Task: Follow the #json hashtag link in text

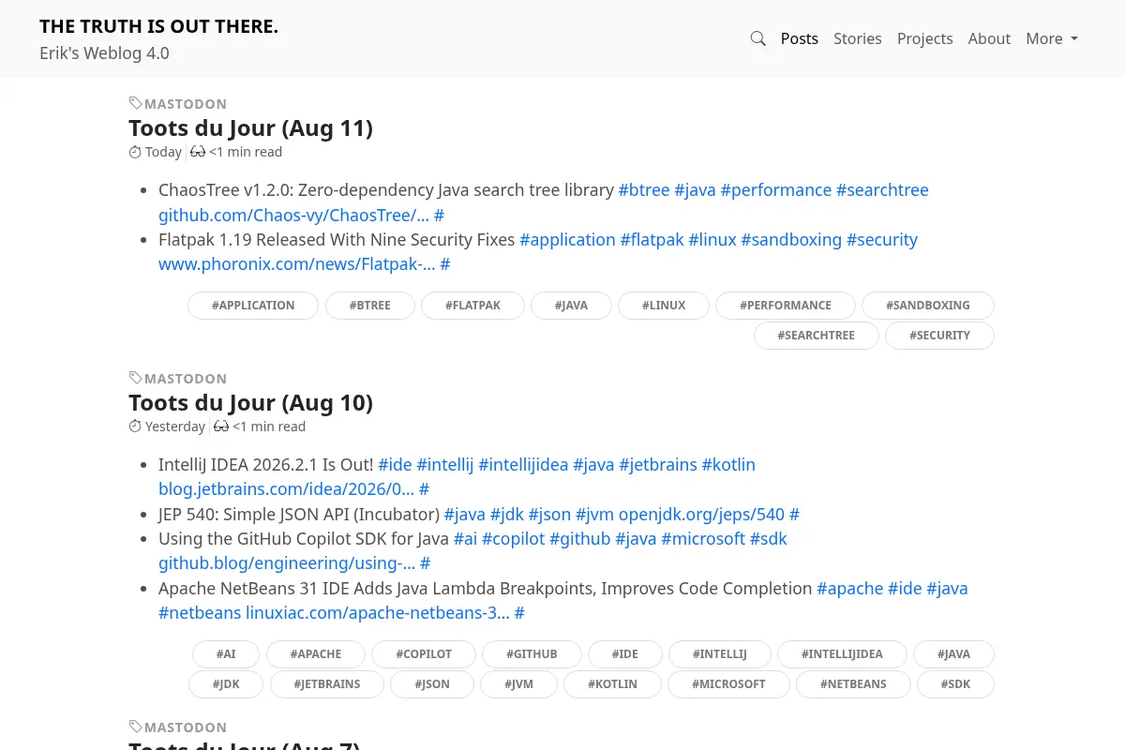Action: click(549, 515)
